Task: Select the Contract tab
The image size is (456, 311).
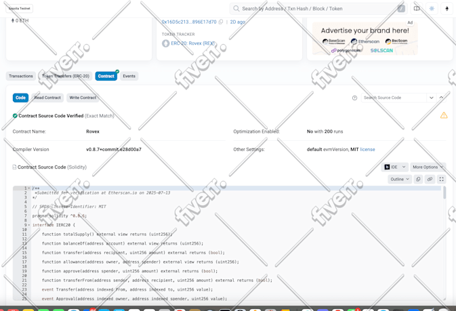Action: click(106, 76)
